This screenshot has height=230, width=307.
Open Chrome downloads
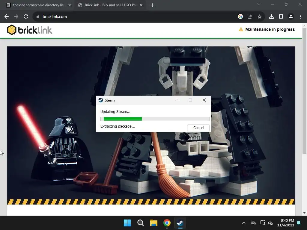[x=272, y=17]
